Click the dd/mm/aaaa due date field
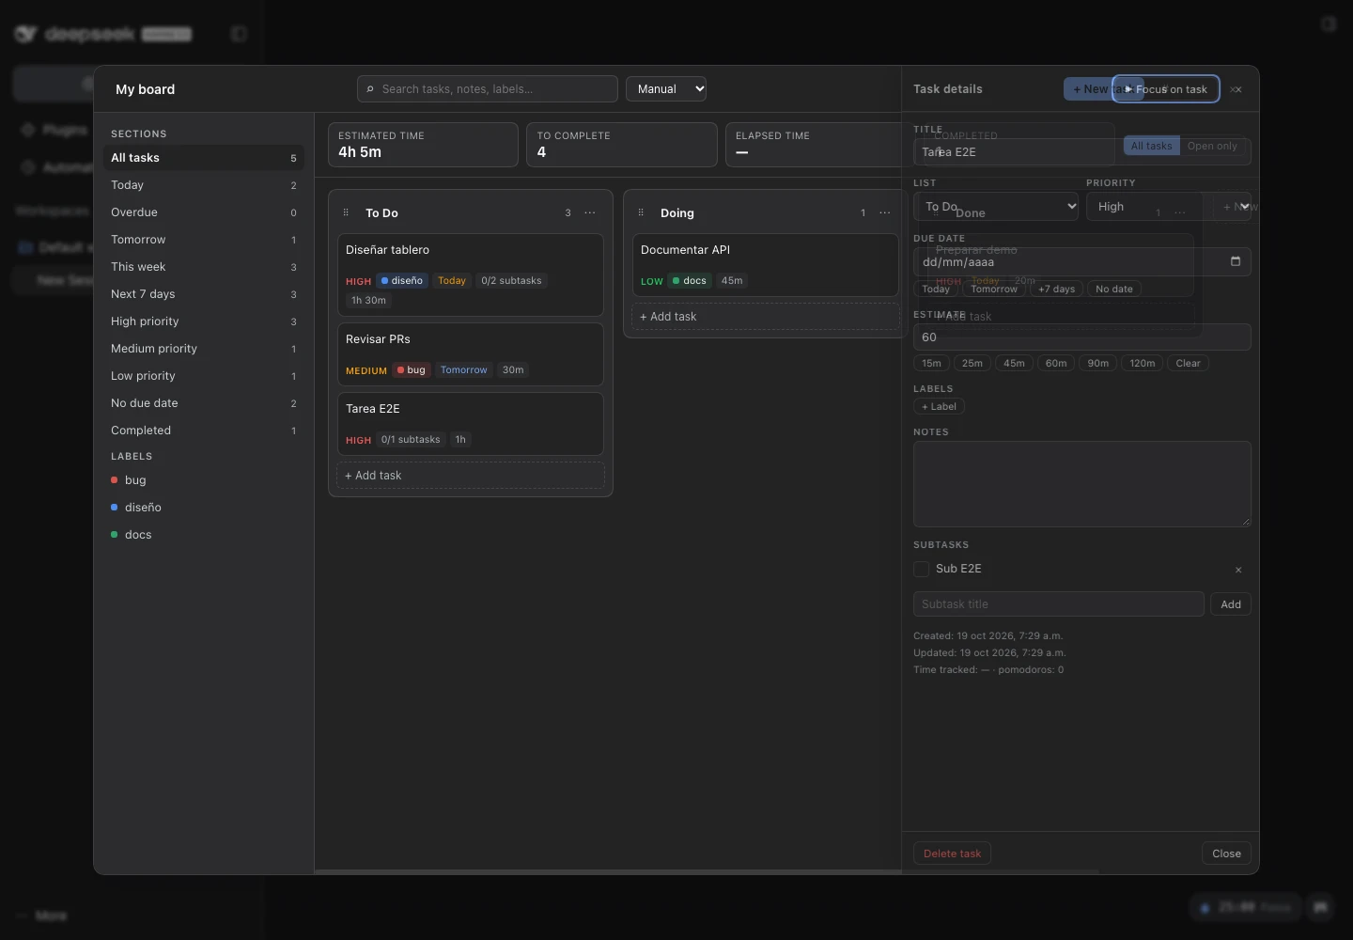This screenshot has width=1353, height=940. pos(1082,261)
